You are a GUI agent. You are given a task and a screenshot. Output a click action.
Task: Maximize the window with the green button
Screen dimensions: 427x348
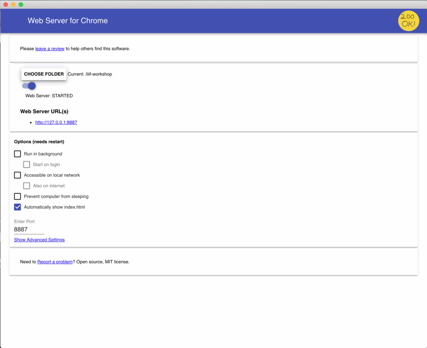(x=21, y=5)
